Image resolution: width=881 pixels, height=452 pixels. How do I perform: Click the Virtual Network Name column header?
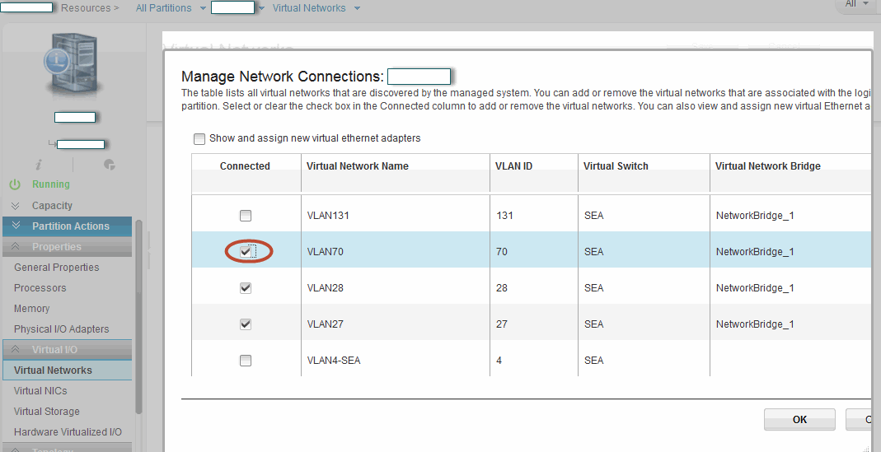point(358,166)
